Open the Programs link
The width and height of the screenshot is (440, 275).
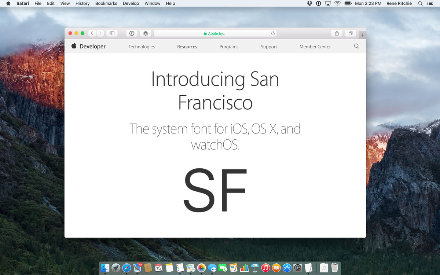point(229,47)
